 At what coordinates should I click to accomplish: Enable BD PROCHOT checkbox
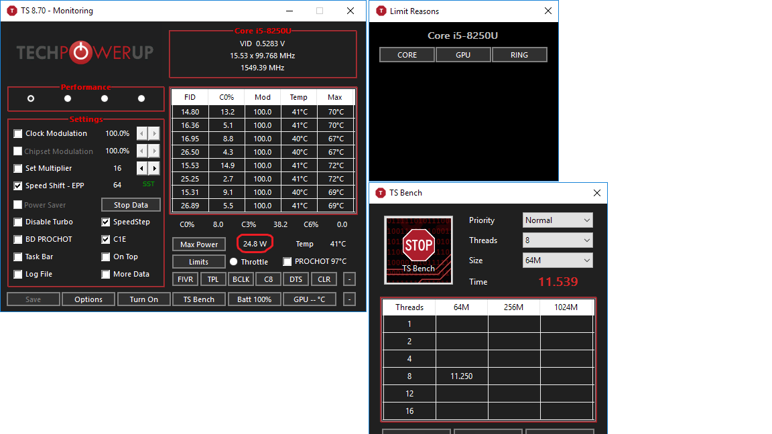click(x=17, y=239)
